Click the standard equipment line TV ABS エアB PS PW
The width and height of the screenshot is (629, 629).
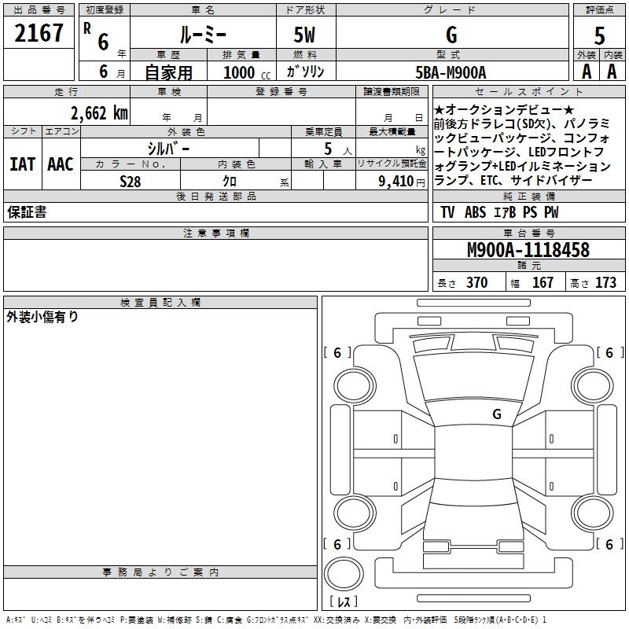499,212
